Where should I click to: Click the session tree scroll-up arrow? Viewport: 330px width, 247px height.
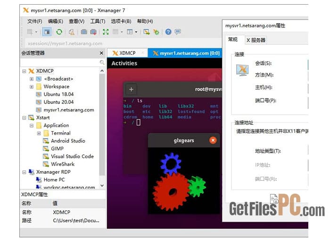point(102,71)
